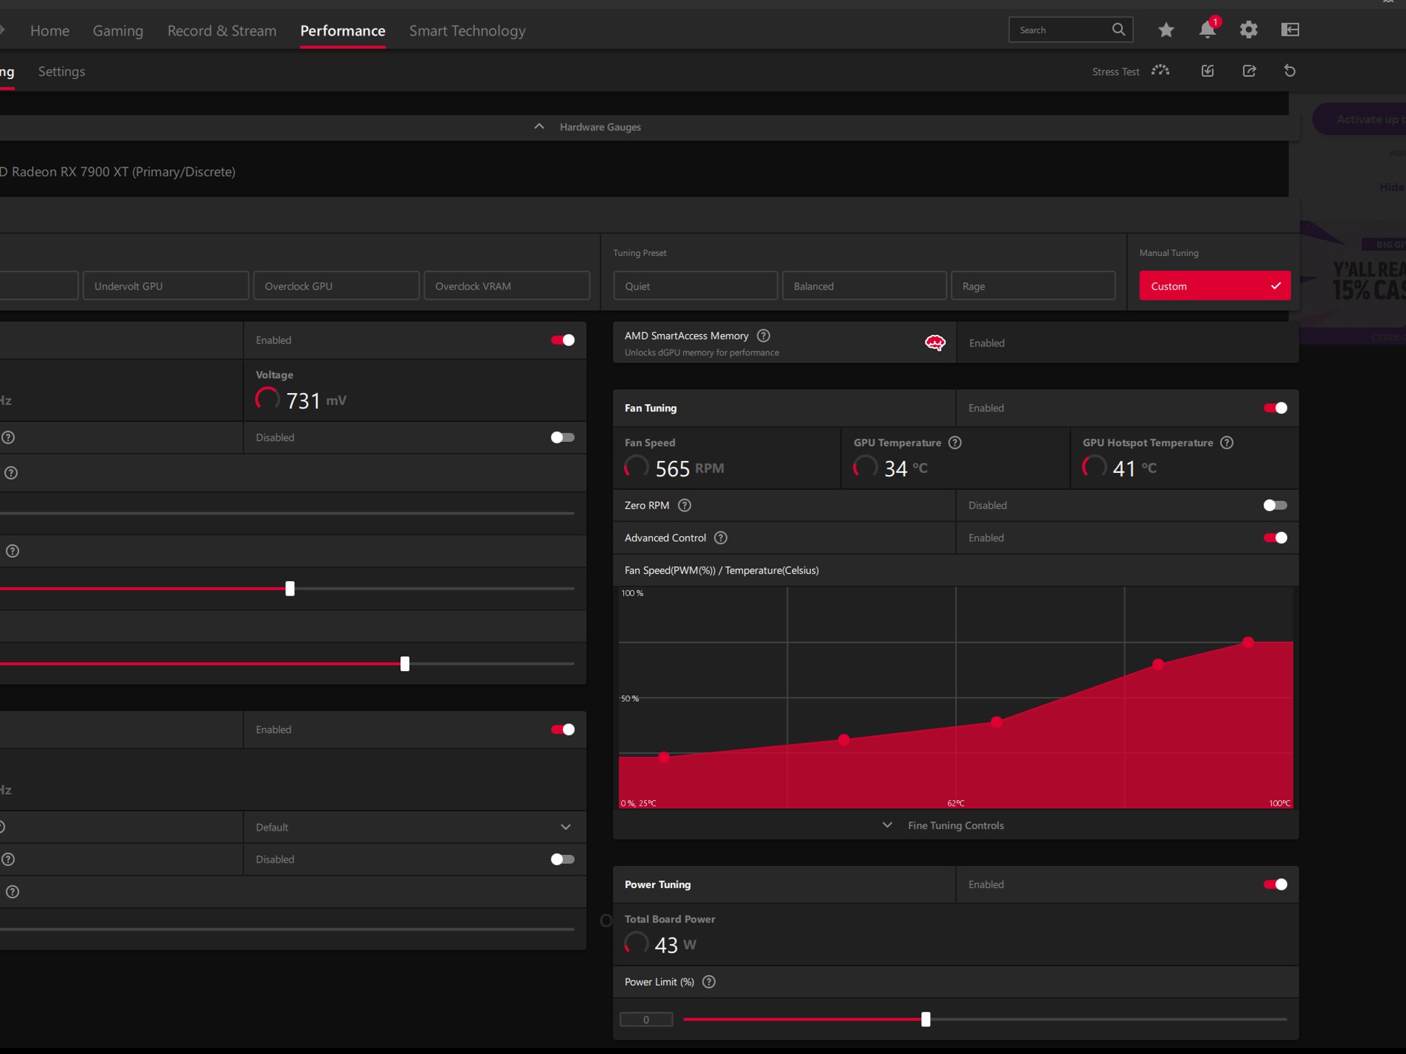
Task: Click help icon beside GPU Hotspot Temperature
Action: tap(1227, 443)
